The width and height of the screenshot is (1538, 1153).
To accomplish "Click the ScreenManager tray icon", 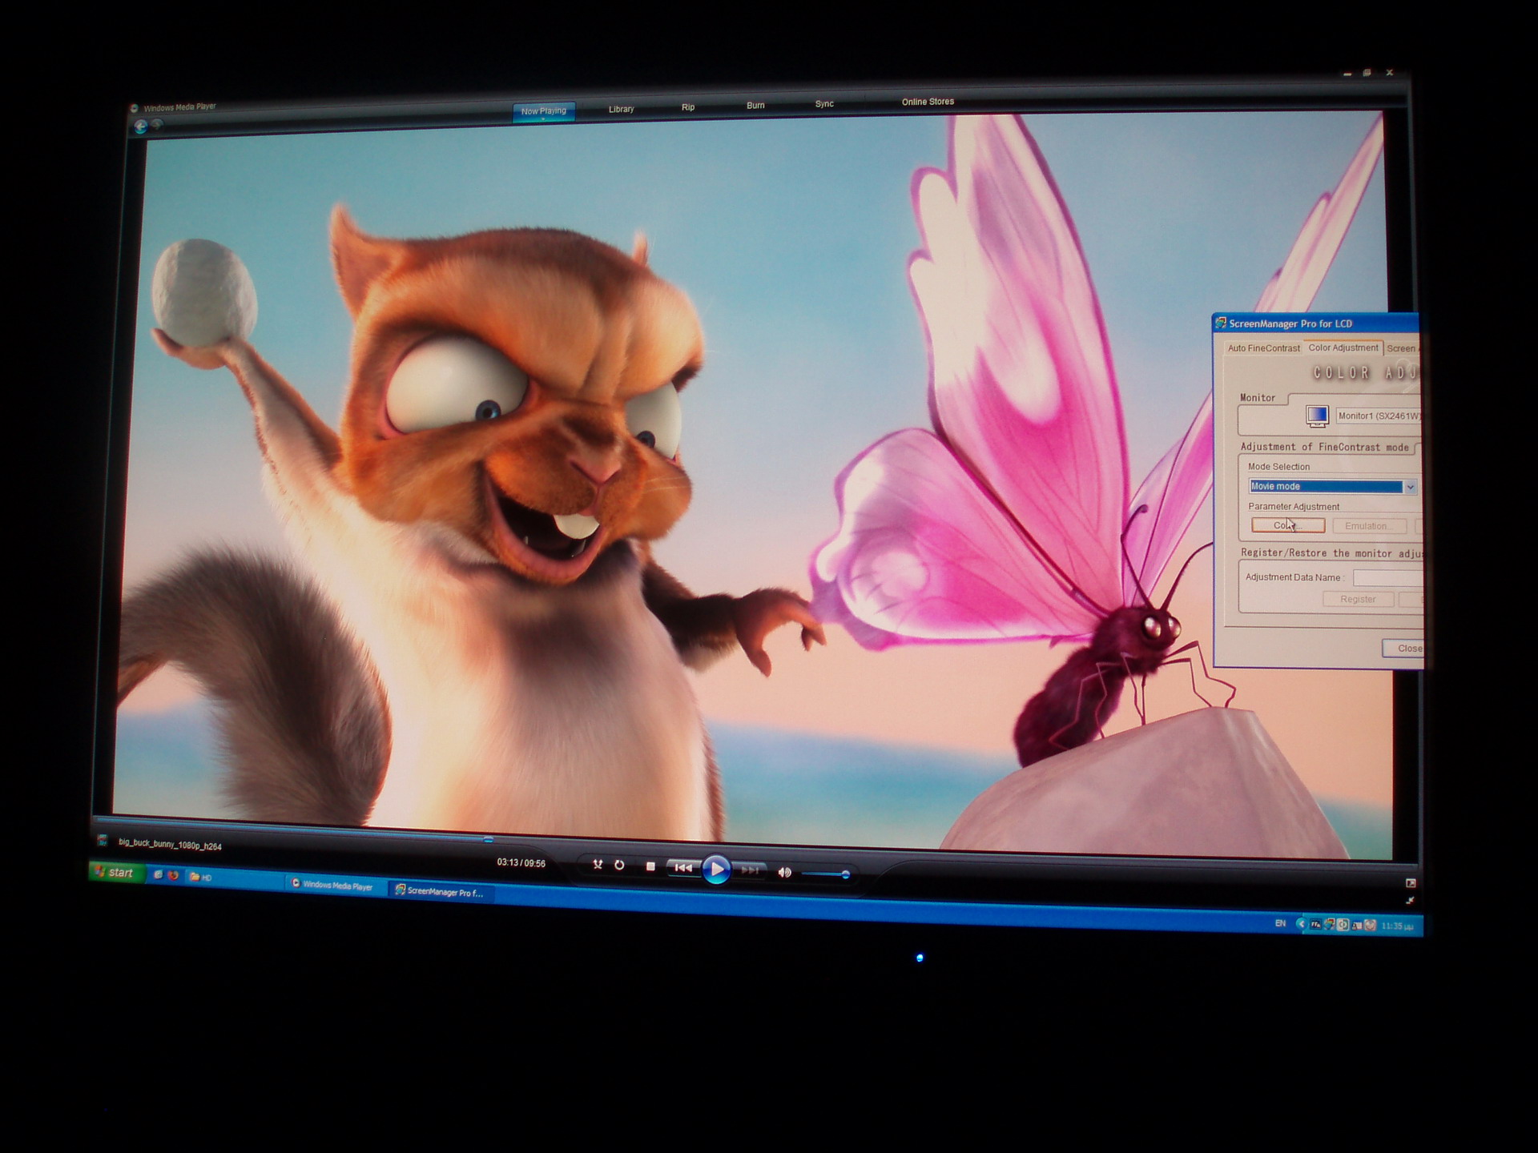I will (x=1329, y=925).
